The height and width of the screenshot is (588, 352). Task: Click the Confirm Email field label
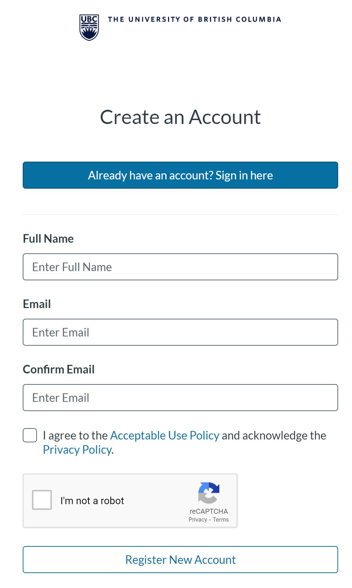59,369
